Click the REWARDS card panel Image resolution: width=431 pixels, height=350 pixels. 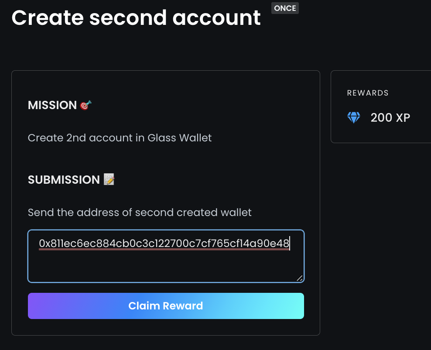(x=381, y=106)
